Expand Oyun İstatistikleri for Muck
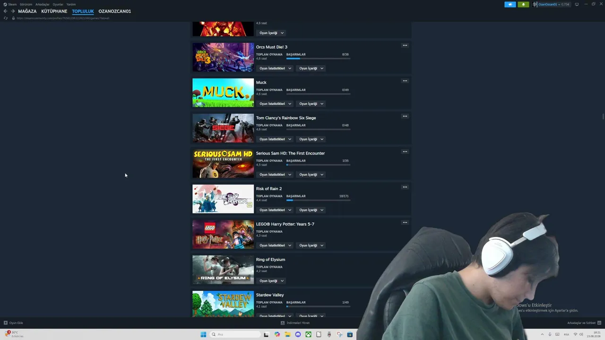The width and height of the screenshot is (605, 340). pos(276,104)
